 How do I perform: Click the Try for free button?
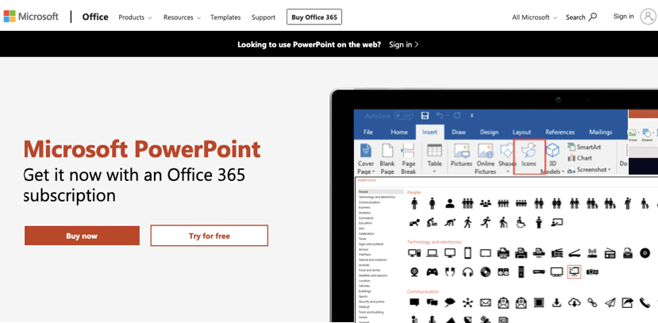coord(209,236)
